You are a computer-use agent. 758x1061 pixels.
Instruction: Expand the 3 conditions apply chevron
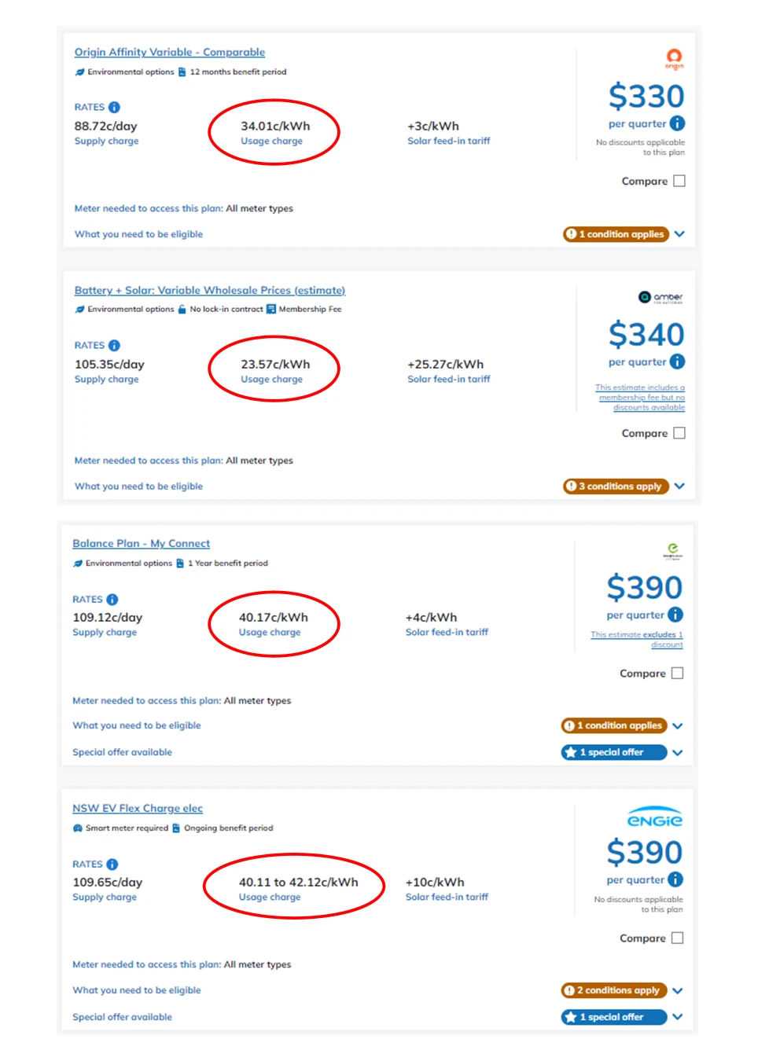tap(679, 486)
